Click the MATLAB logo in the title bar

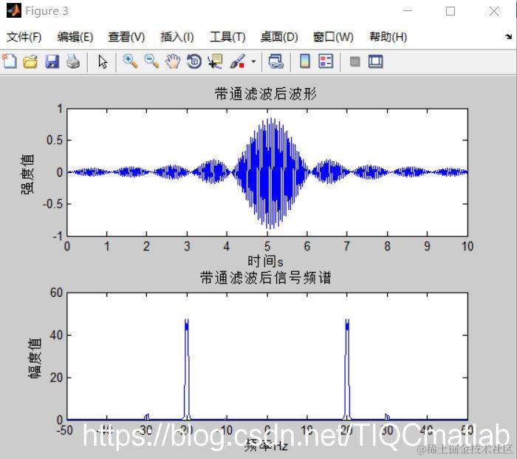click(x=14, y=10)
